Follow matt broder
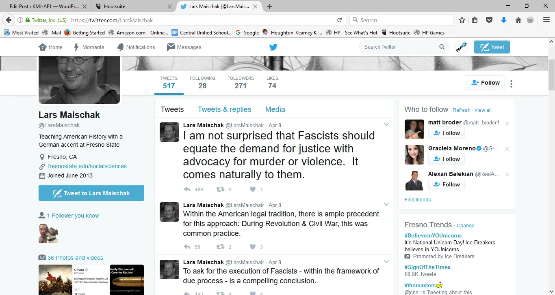Viewport: 555px width, 295px height. click(x=447, y=133)
